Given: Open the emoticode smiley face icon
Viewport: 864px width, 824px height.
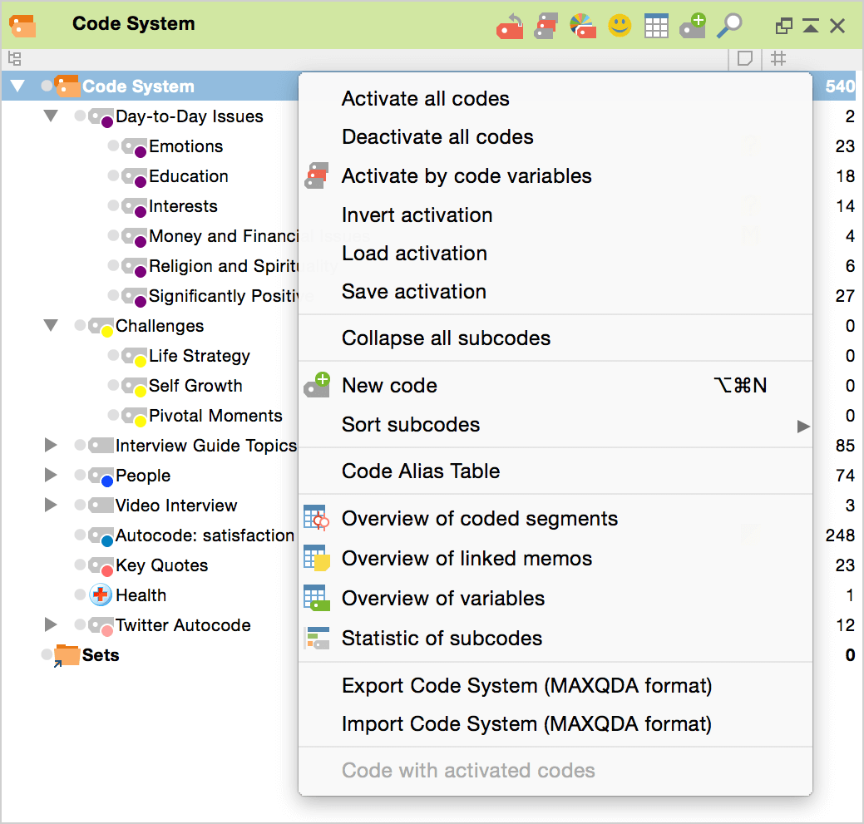Looking at the screenshot, I should coord(620,27).
